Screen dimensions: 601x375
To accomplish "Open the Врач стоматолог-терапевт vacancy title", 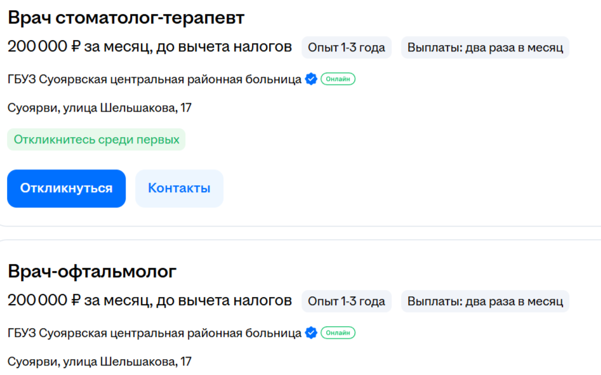I will pyautogui.click(x=126, y=18).
